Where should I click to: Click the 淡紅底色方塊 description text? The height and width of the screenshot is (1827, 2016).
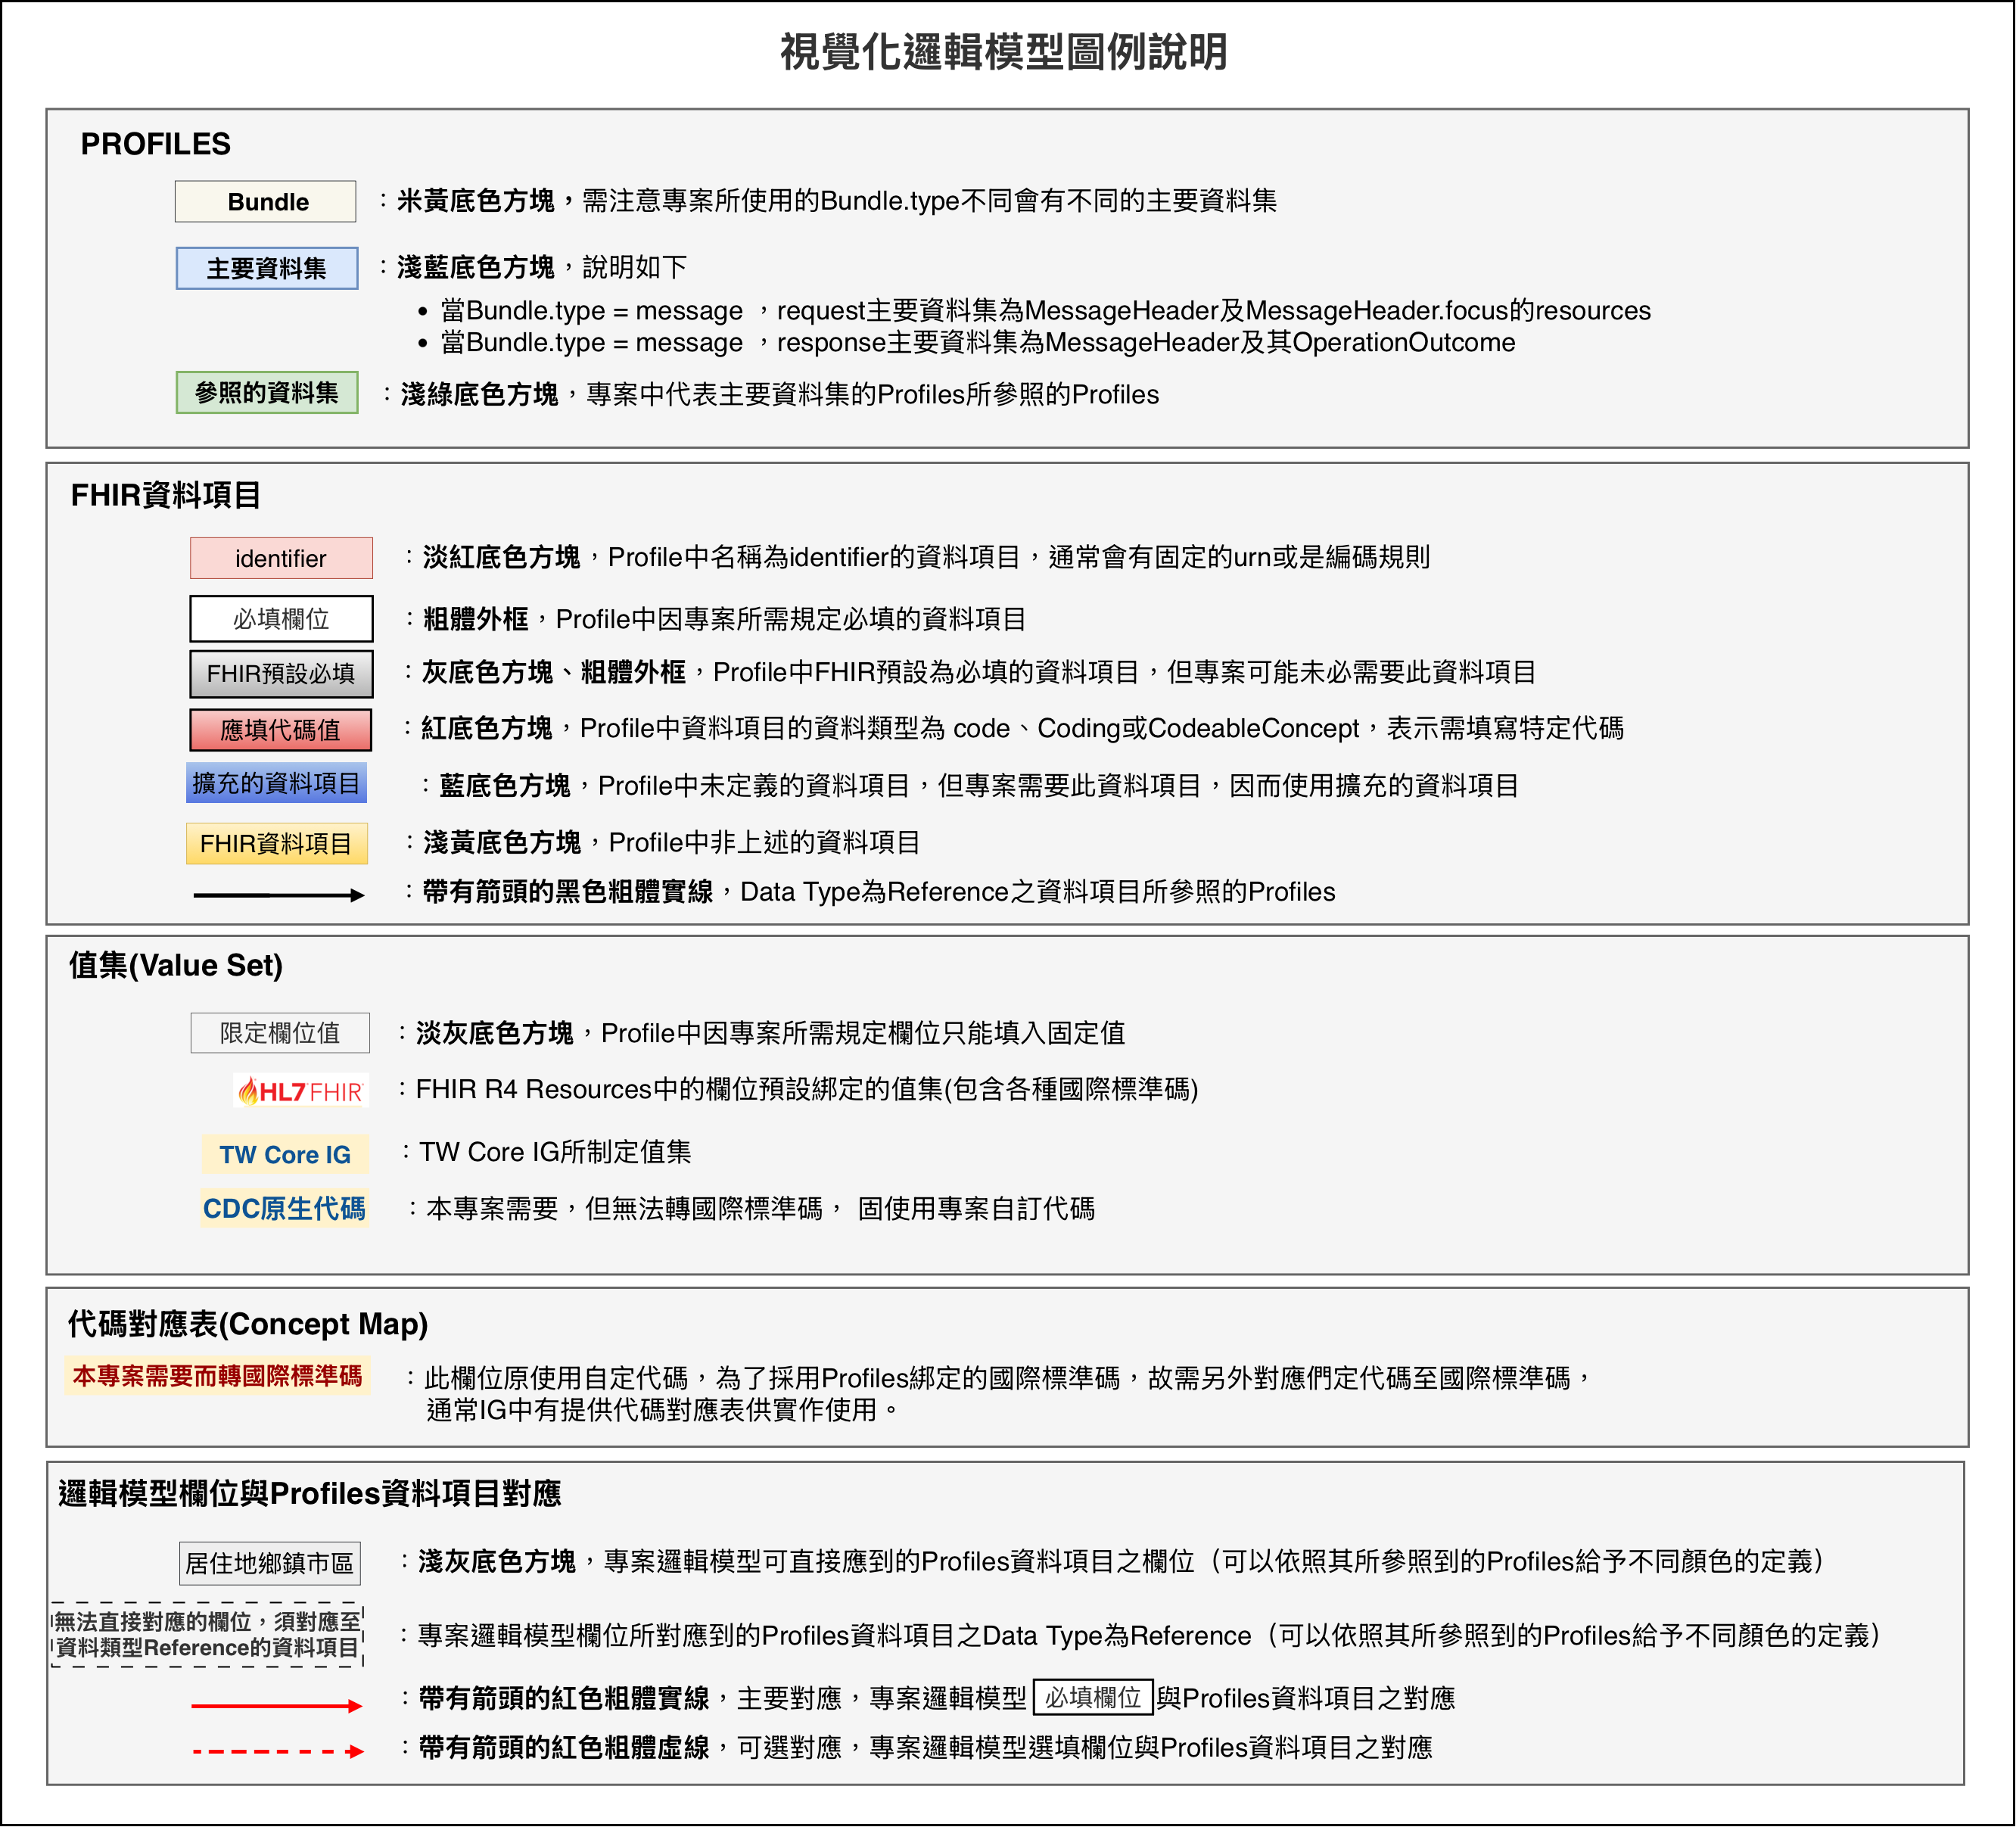[x=917, y=557]
